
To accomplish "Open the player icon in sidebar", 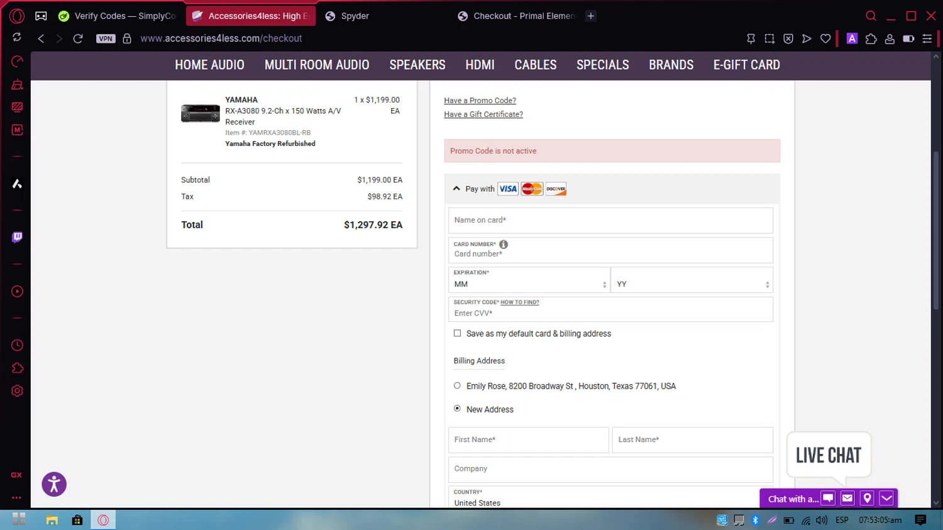I will pyautogui.click(x=17, y=292).
